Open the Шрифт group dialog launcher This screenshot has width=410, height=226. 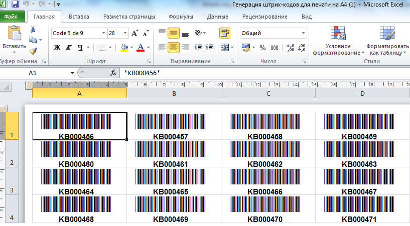tap(149, 62)
